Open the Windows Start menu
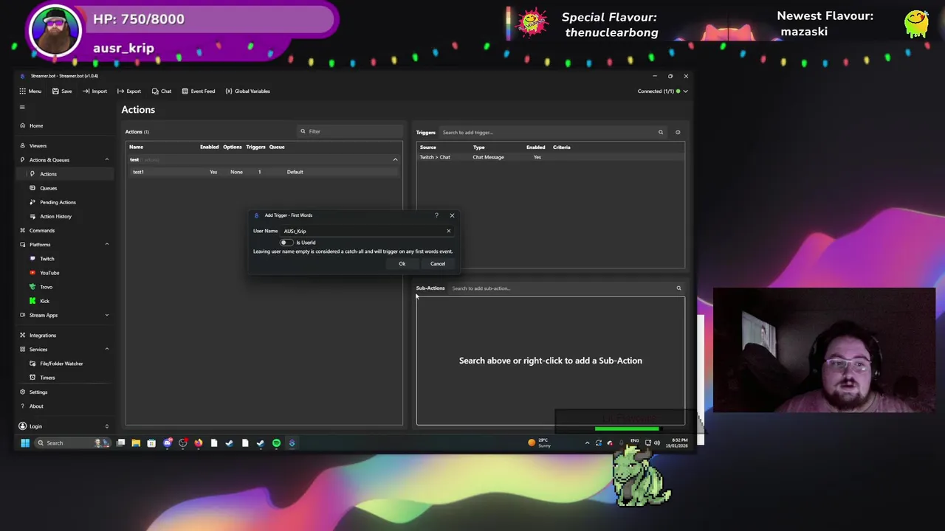The image size is (945, 531). pos(25,443)
